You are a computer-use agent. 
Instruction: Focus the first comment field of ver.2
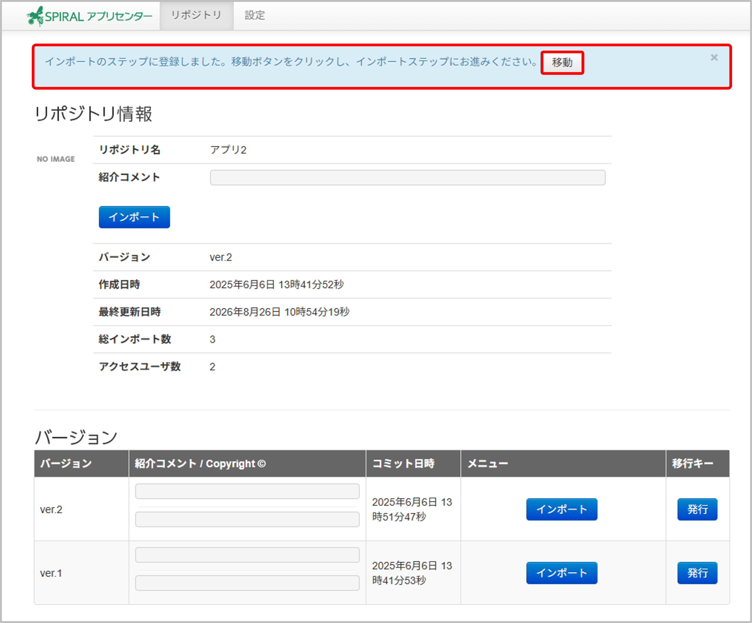click(x=247, y=491)
